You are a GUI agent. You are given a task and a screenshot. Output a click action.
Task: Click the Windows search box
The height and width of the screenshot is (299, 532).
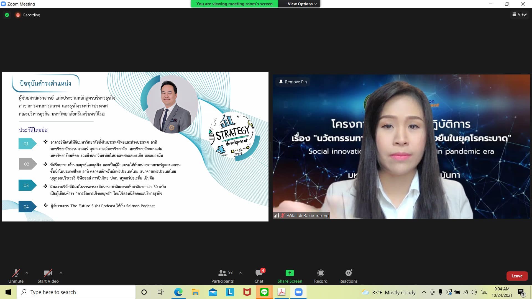point(76,292)
